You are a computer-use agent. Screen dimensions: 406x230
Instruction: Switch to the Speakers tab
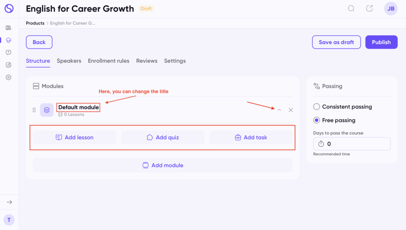coord(69,61)
